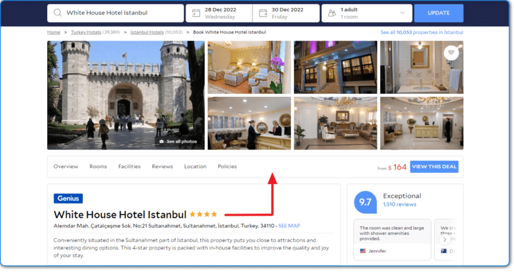514x277 pixels.
Task: Open the twin bedroom photo thumbnail
Action: coord(249,67)
